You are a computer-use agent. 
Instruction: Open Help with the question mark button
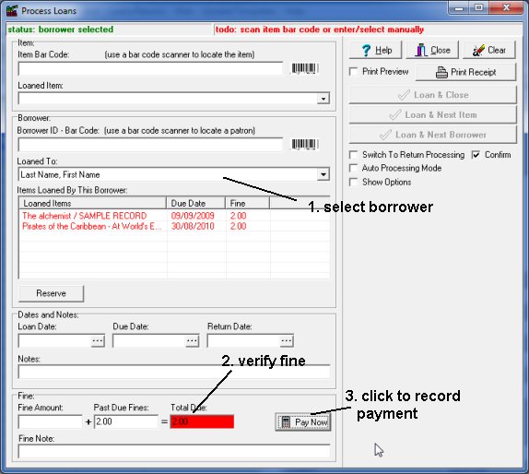[375, 51]
